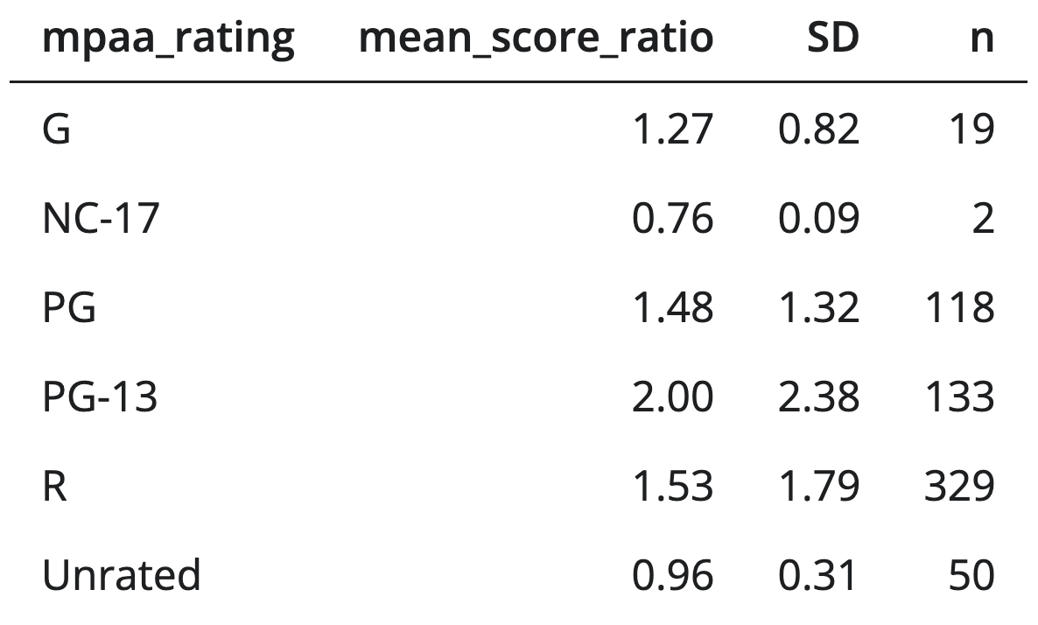1038x625 pixels.
Task: Click the mean score ratio value 2.00
Action: (672, 397)
